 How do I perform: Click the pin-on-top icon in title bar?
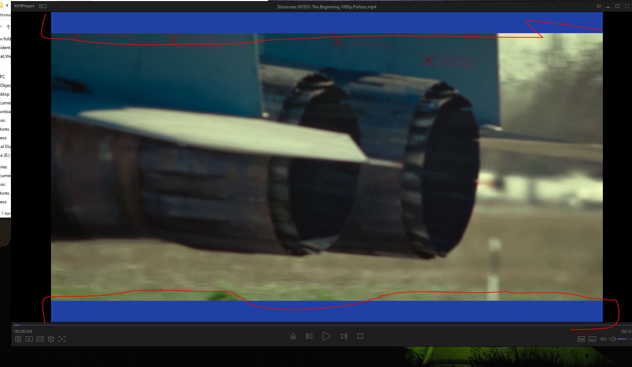point(598,6)
